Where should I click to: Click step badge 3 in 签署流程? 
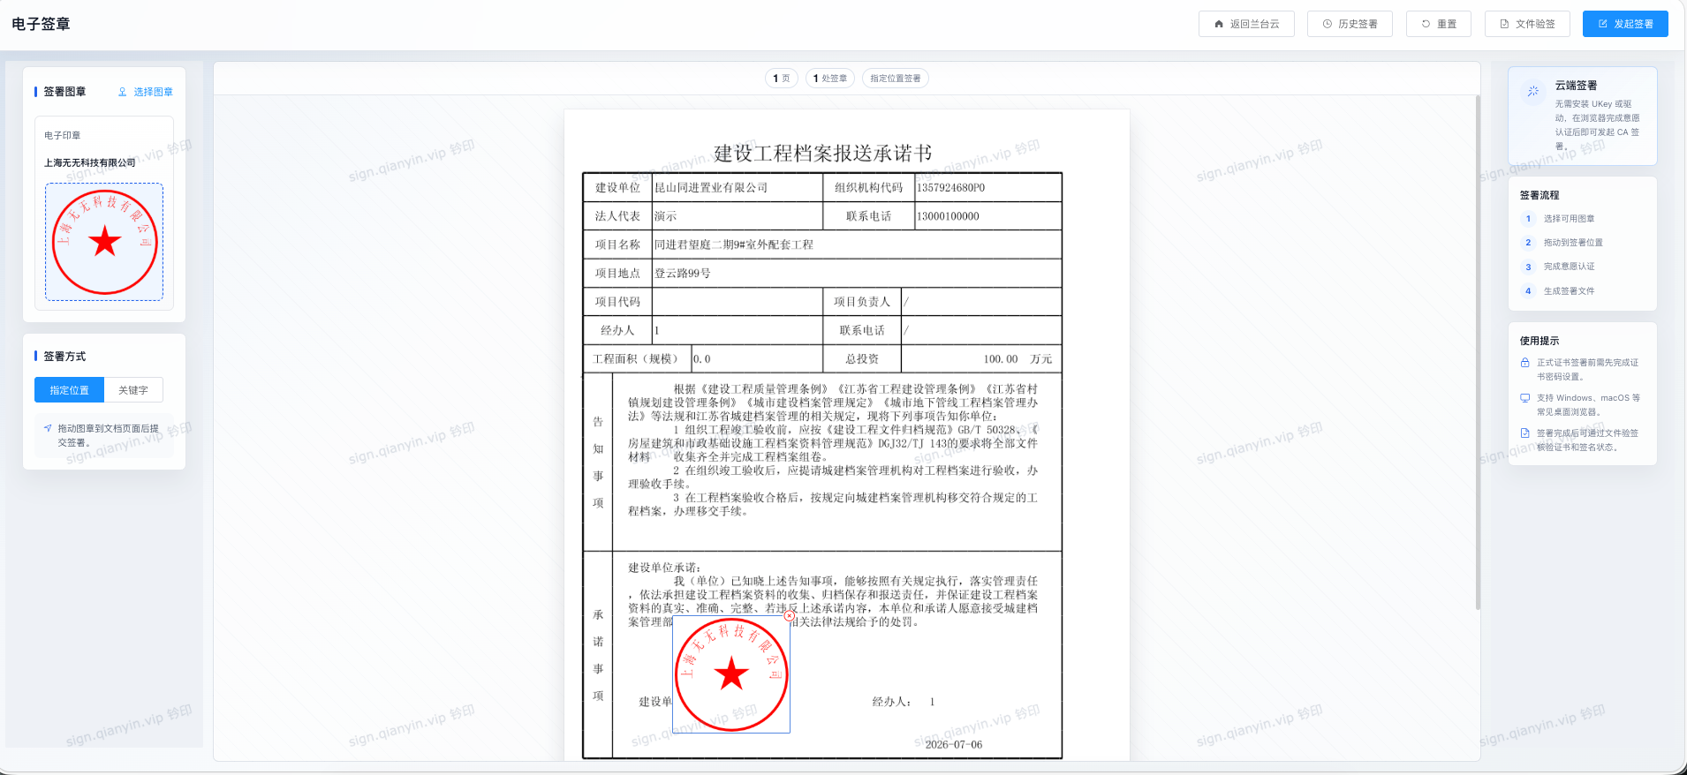[x=1528, y=267]
